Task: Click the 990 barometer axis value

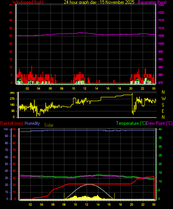Action: click(x=161, y=59)
